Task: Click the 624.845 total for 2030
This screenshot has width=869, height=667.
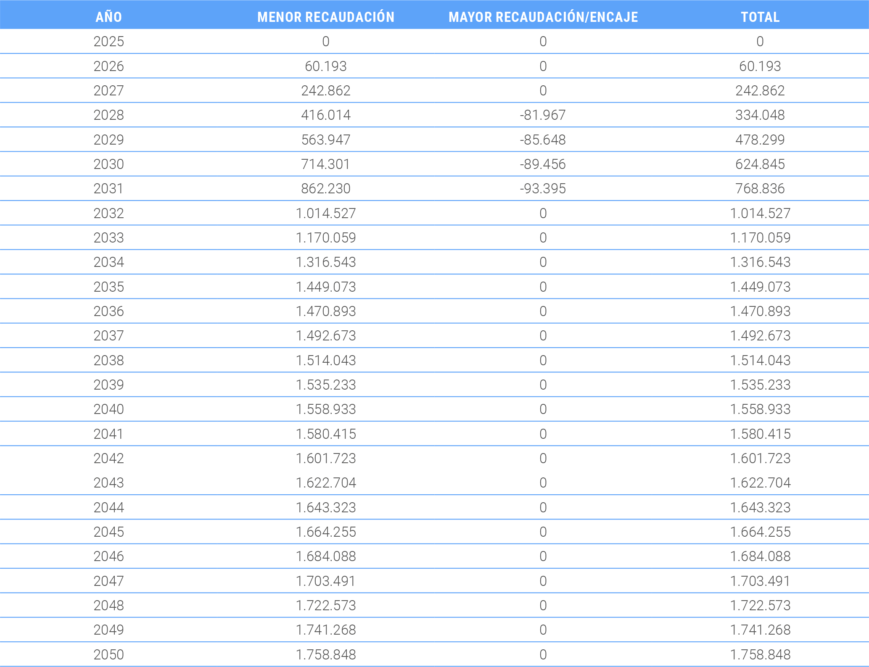Action: point(760,164)
